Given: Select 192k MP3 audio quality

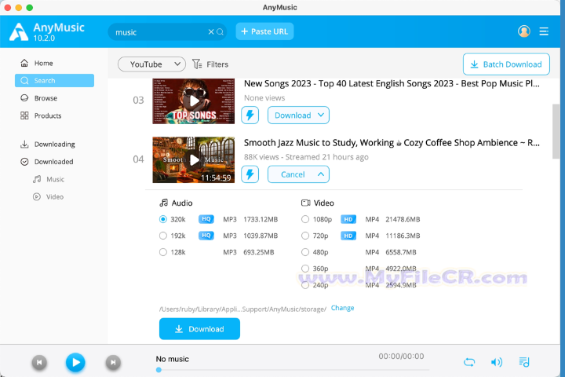Looking at the screenshot, I should (163, 236).
